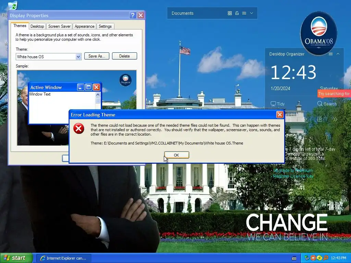Click the sample Active Window minimize button

click(x=80, y=87)
